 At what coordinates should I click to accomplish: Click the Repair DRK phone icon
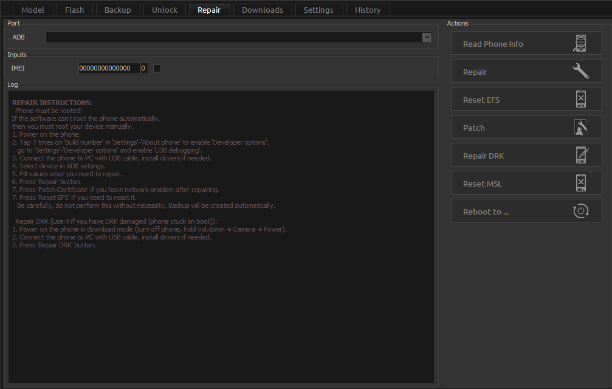tap(581, 156)
